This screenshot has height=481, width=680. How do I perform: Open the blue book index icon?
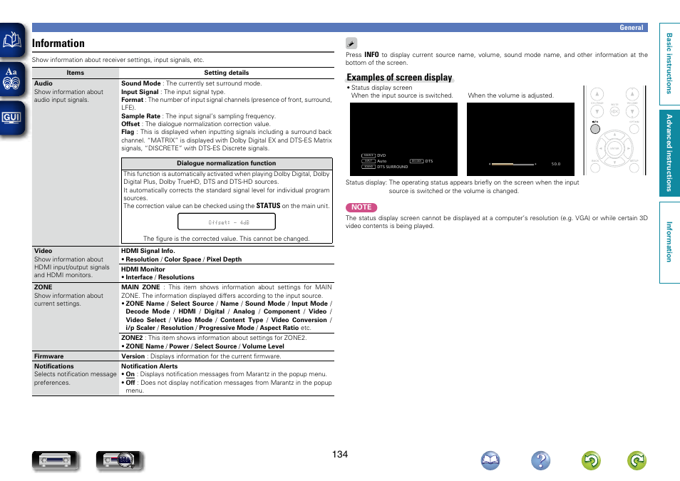coord(490,460)
